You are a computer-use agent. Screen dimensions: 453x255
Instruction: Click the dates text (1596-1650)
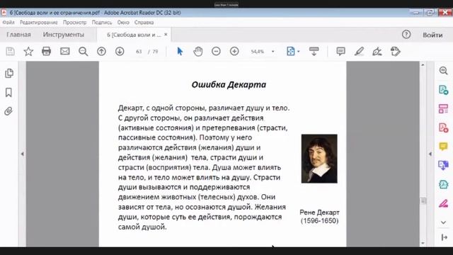319,221
